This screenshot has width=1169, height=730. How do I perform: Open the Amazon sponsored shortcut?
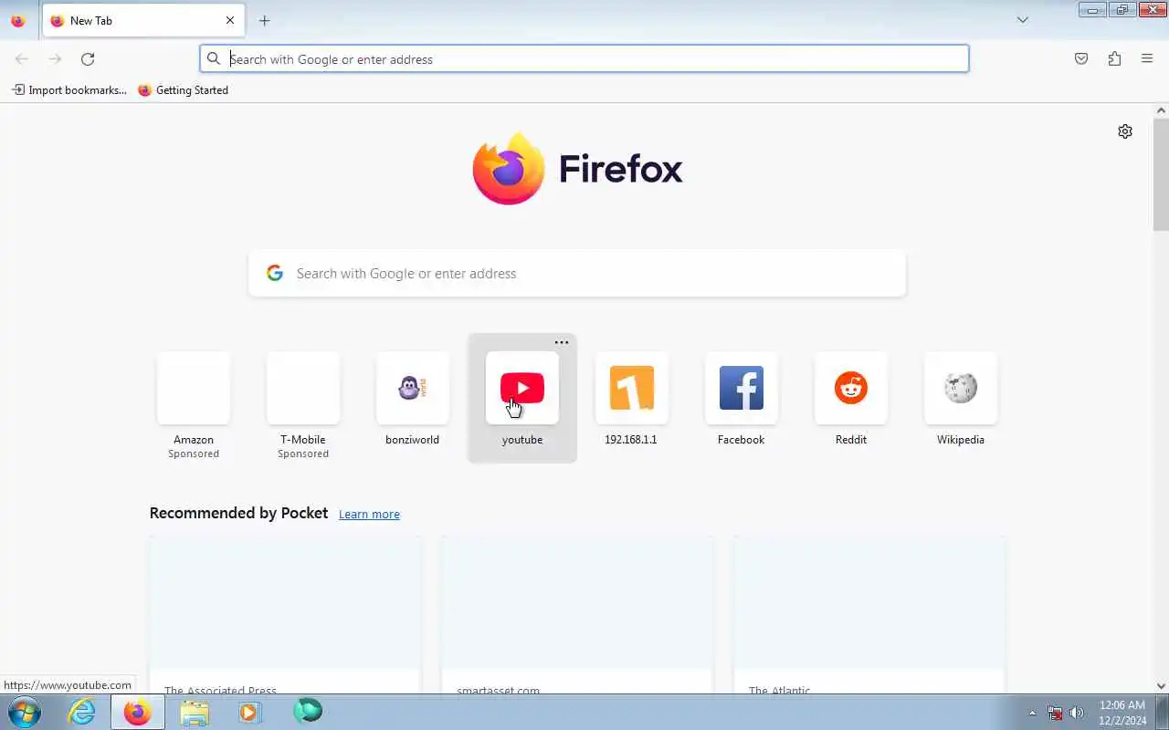click(194, 398)
